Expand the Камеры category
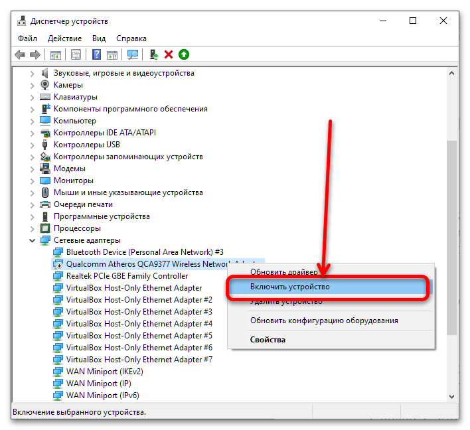 click(33, 86)
